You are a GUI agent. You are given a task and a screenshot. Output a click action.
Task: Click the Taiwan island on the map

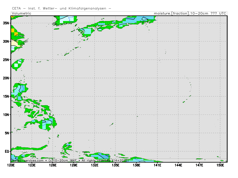pyautogui.click(x=17, y=65)
